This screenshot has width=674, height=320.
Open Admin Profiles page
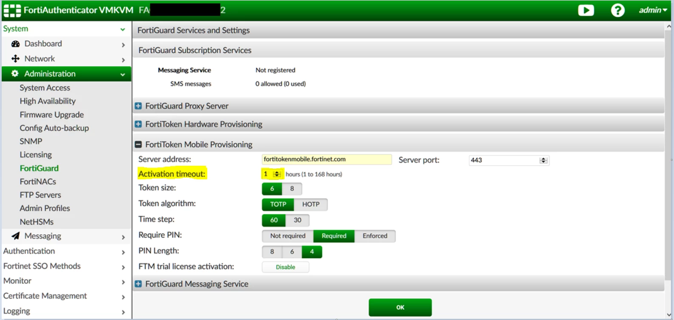click(45, 208)
